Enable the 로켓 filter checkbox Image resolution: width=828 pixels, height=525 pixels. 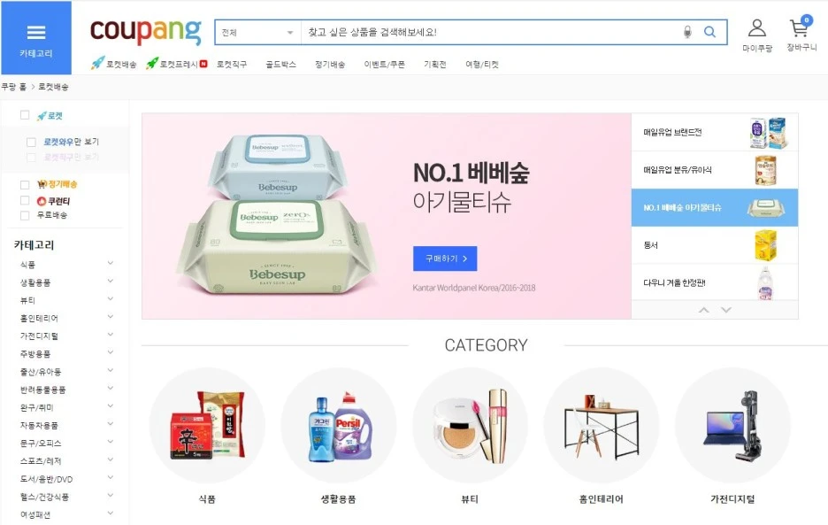24,115
